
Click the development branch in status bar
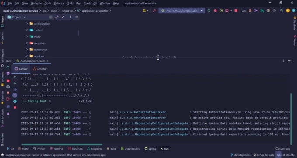click(240, 155)
